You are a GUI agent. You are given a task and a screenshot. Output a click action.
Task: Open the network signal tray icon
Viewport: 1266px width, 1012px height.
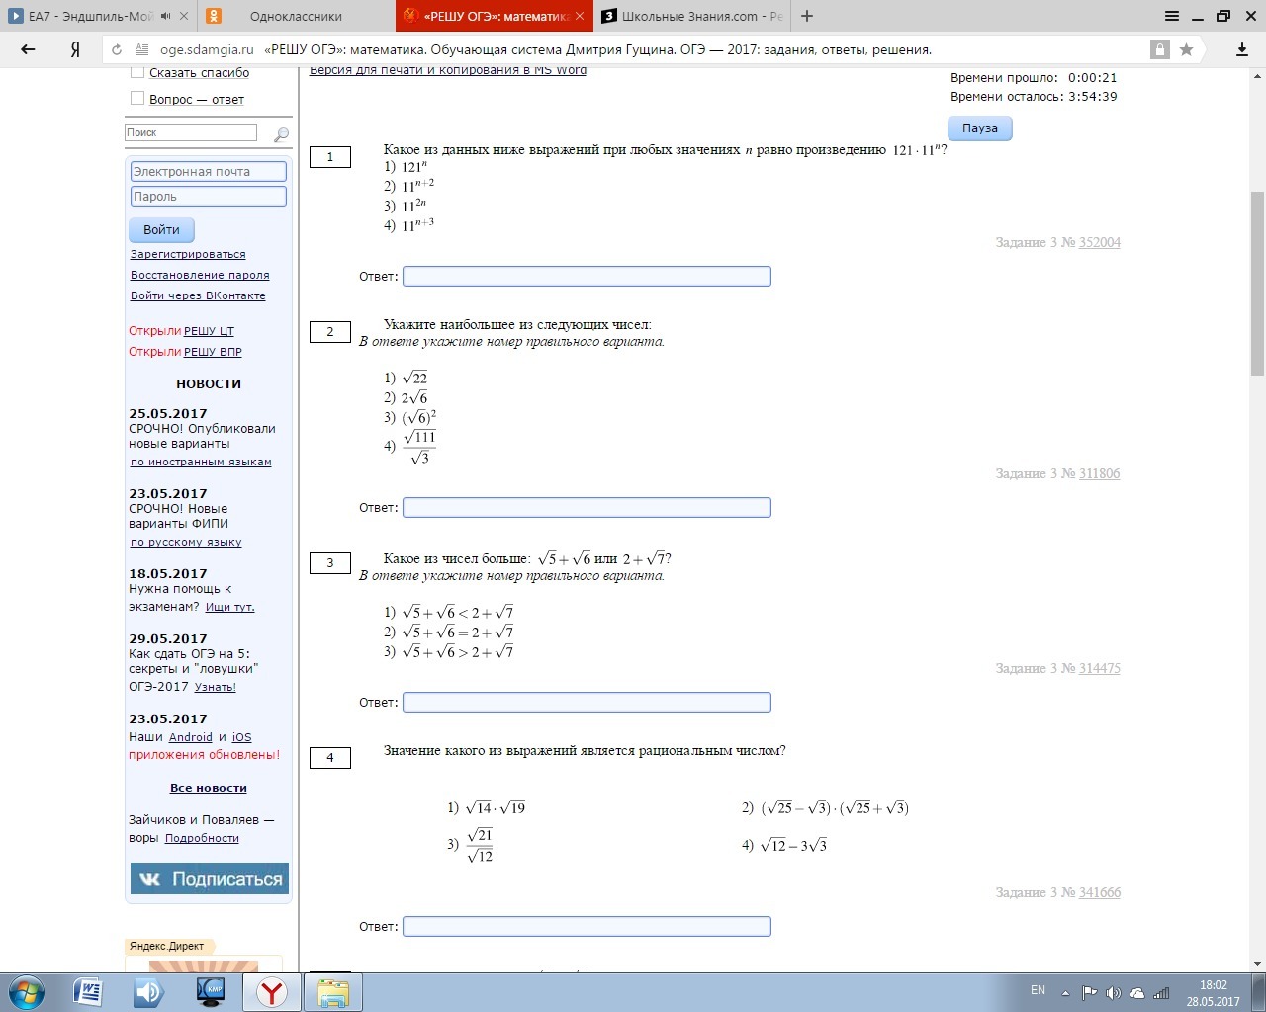coord(1162,993)
